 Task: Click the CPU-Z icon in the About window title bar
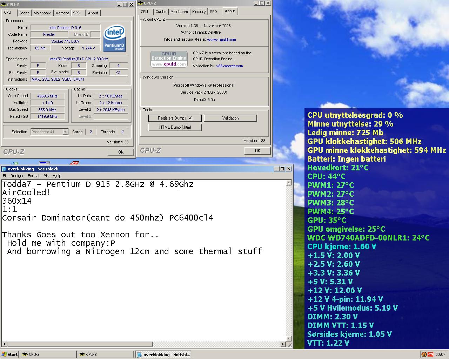click(141, 3)
